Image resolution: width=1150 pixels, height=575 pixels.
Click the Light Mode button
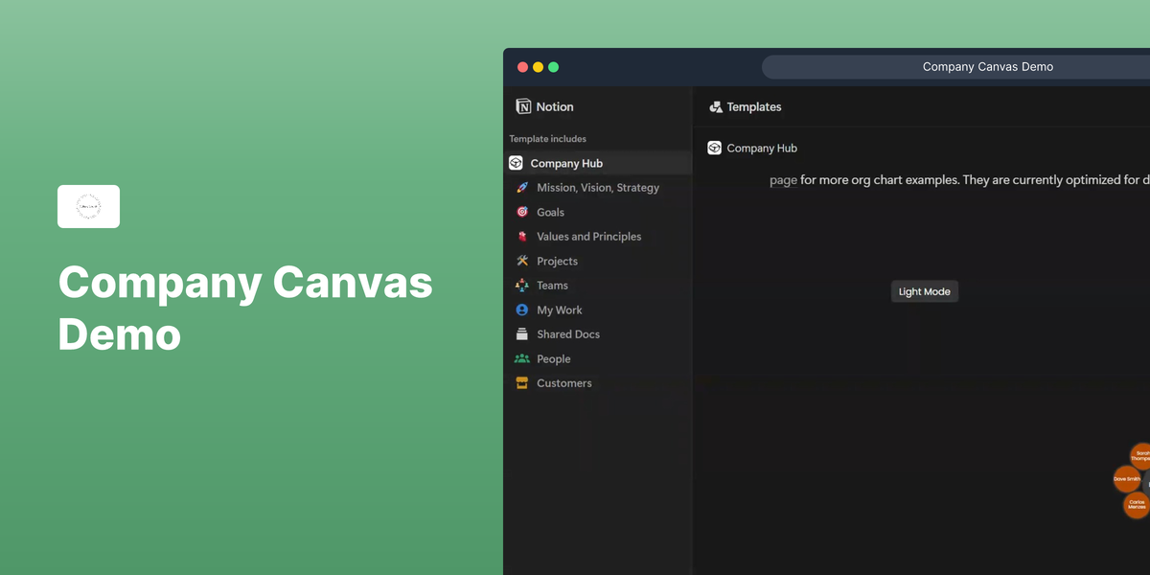[x=925, y=291]
